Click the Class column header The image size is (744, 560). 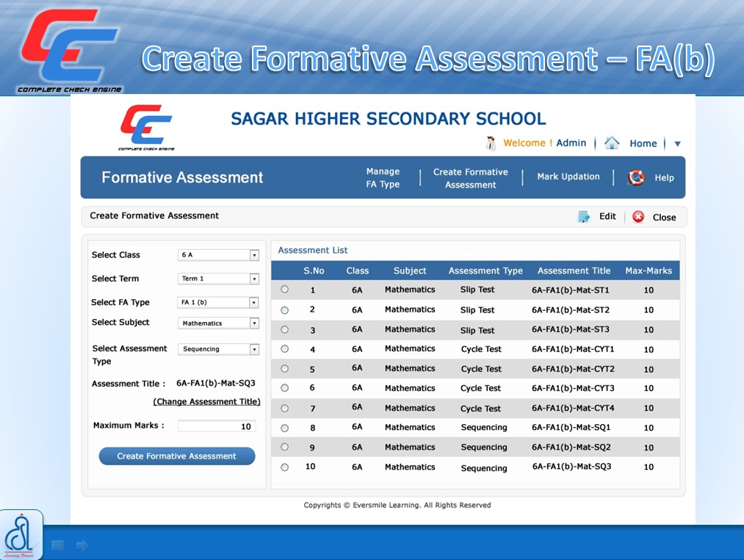point(357,270)
